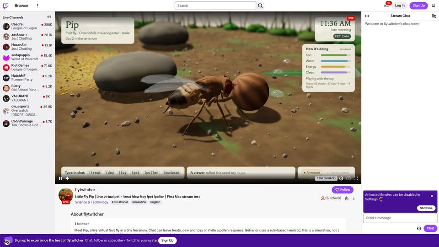Close the Animated Emotes notice
This screenshot has height=247, width=439.
coord(432,196)
